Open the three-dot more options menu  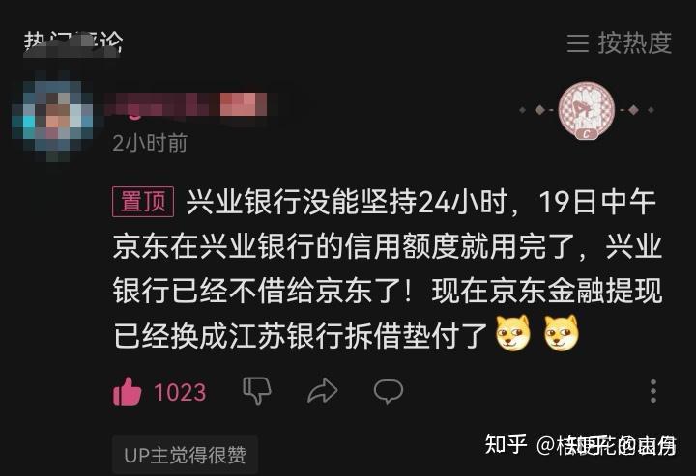(652, 391)
